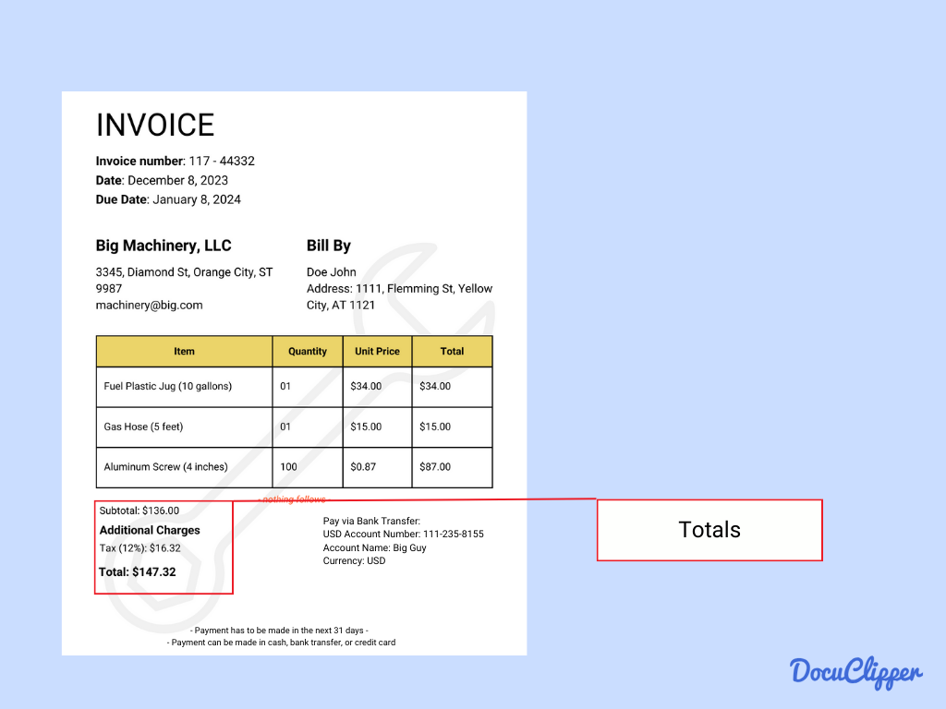Click the DocuClipper logo
The image size is (946, 709).
(856, 672)
